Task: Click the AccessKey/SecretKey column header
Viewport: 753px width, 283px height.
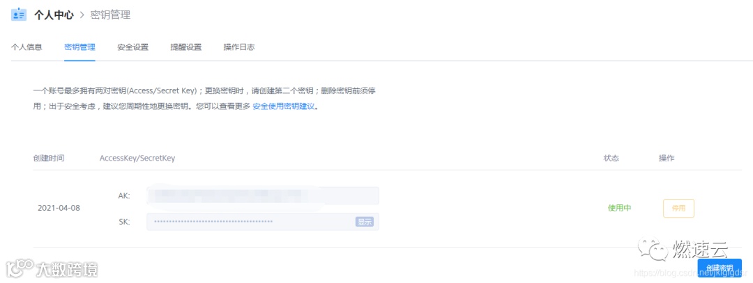Action: (137, 158)
